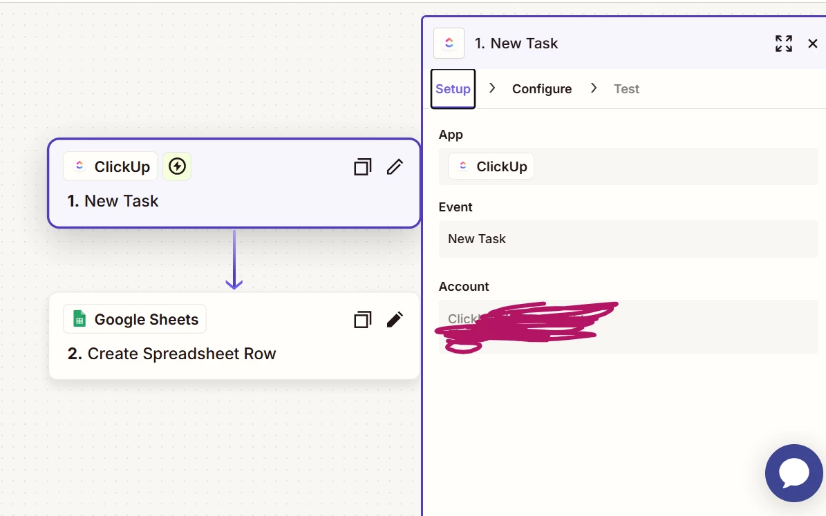Click the 'App' field label
This screenshot has height=516, width=826.
click(451, 135)
